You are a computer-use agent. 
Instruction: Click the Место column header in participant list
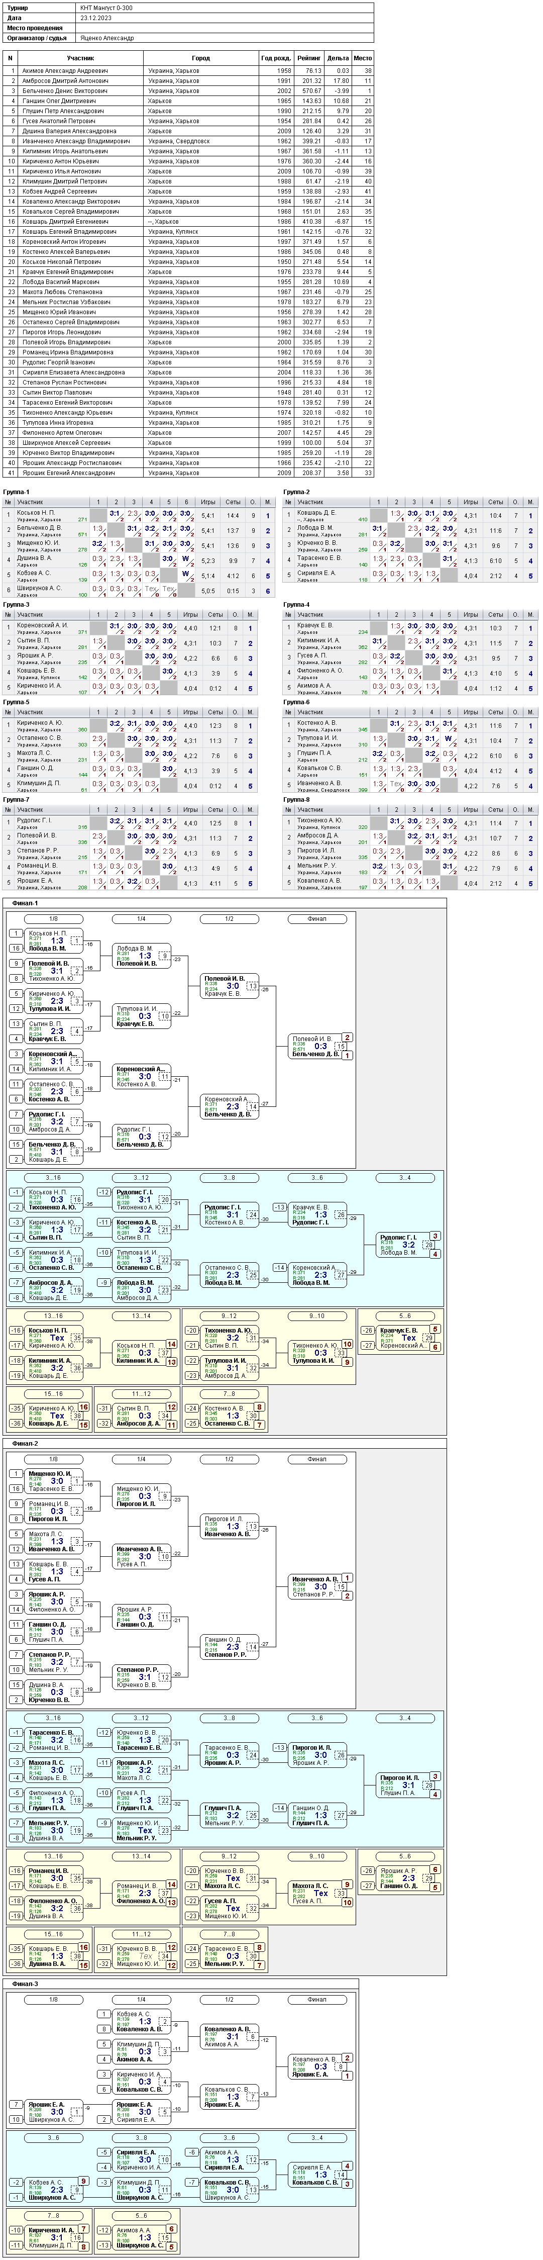tap(363, 58)
